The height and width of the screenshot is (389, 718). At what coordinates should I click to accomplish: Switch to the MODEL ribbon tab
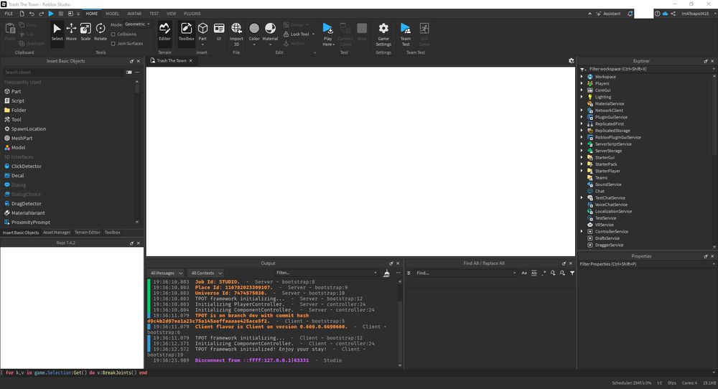tap(112, 14)
